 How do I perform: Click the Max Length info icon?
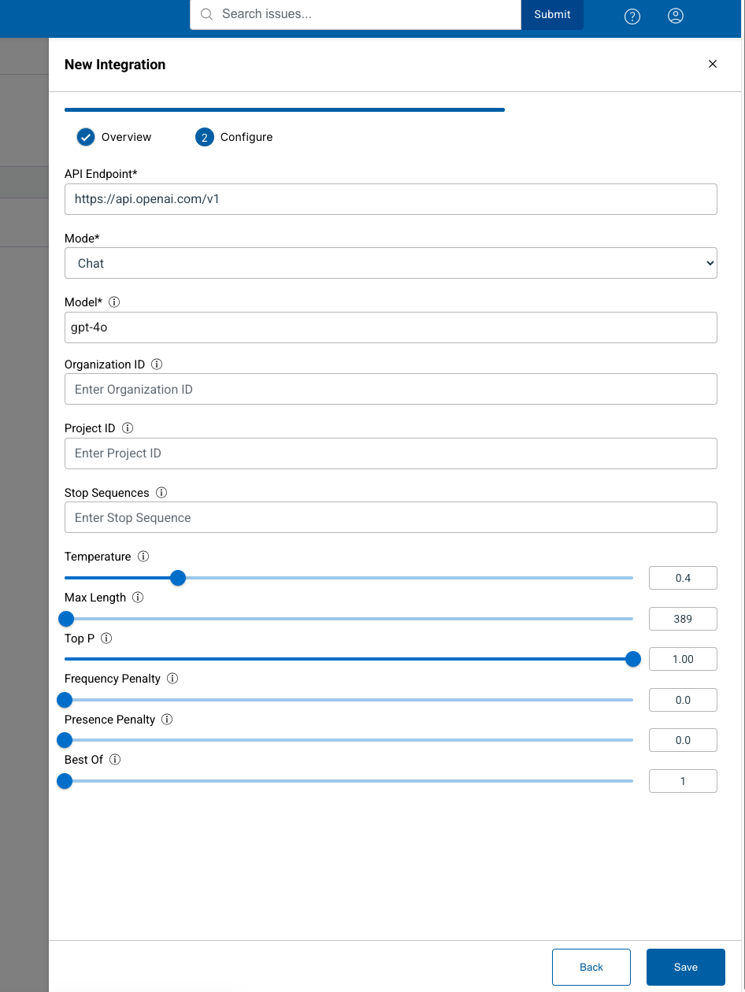tap(138, 598)
